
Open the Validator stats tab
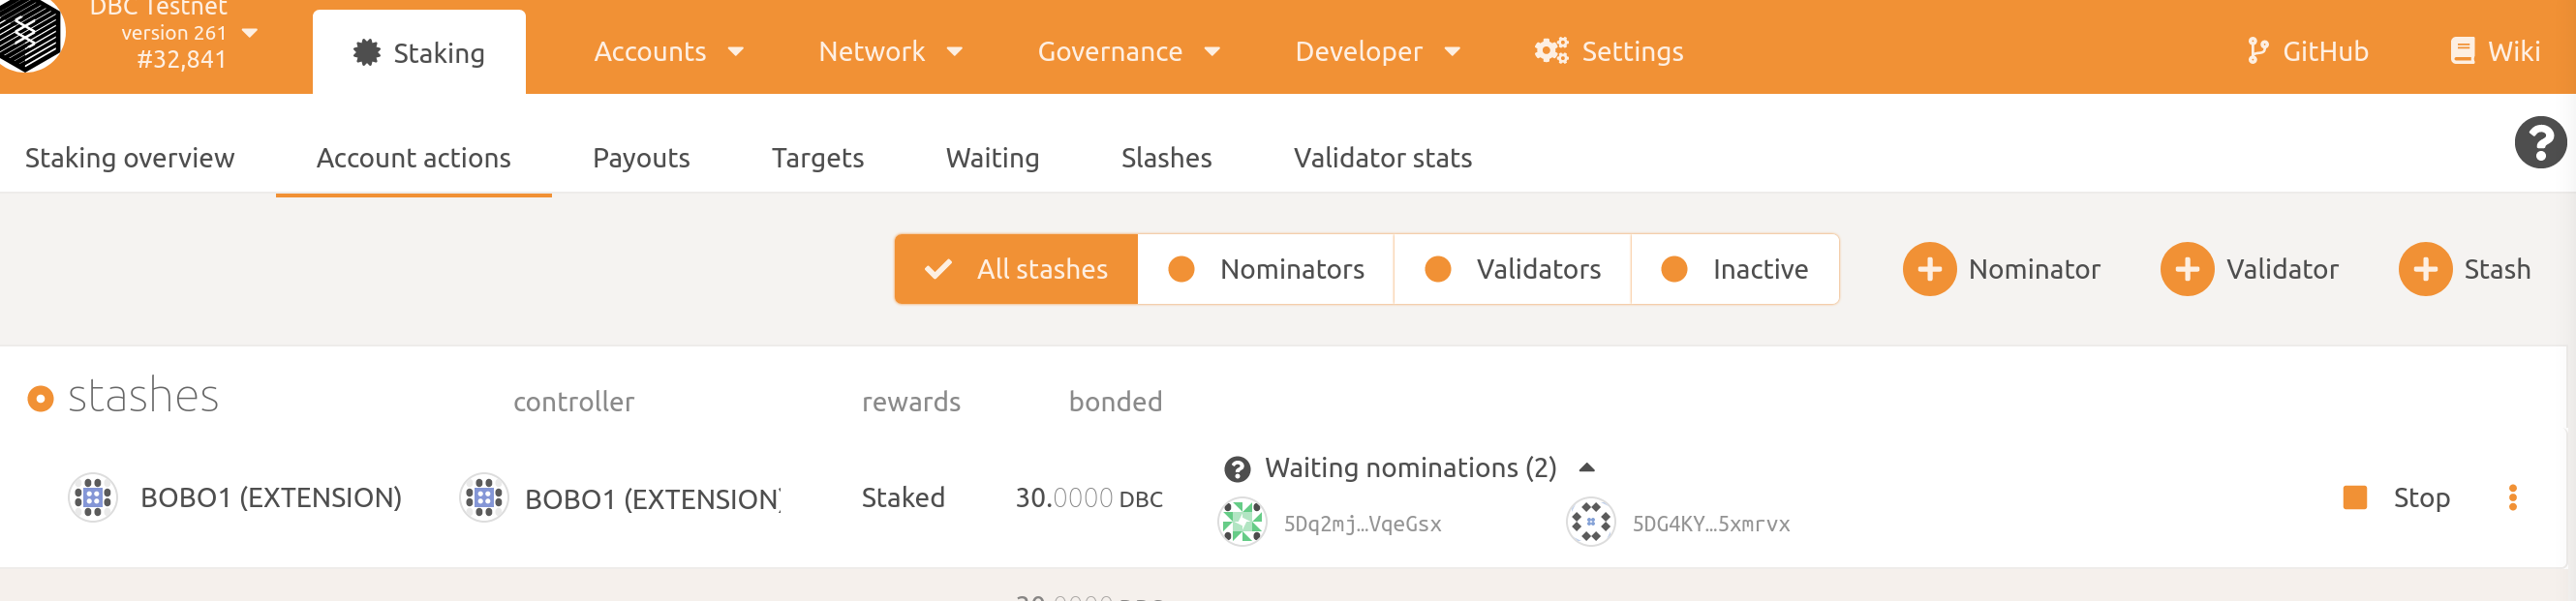[x=1382, y=158]
